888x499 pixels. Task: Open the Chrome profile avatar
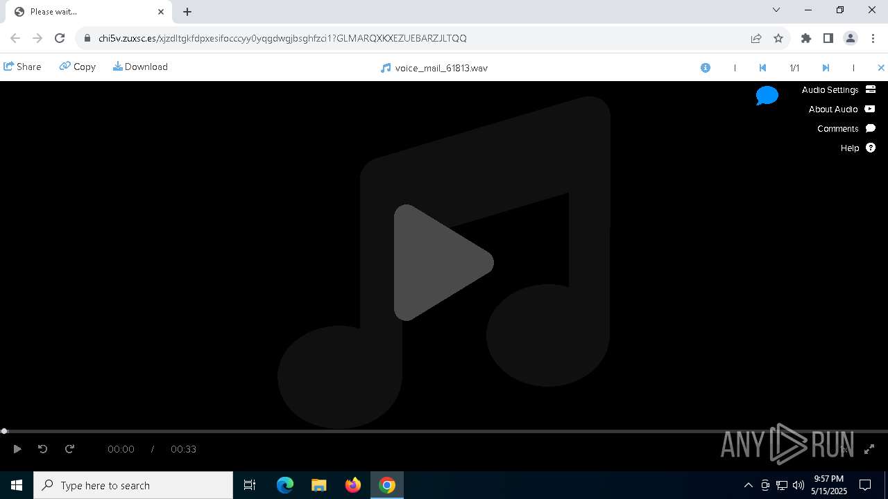coord(850,38)
